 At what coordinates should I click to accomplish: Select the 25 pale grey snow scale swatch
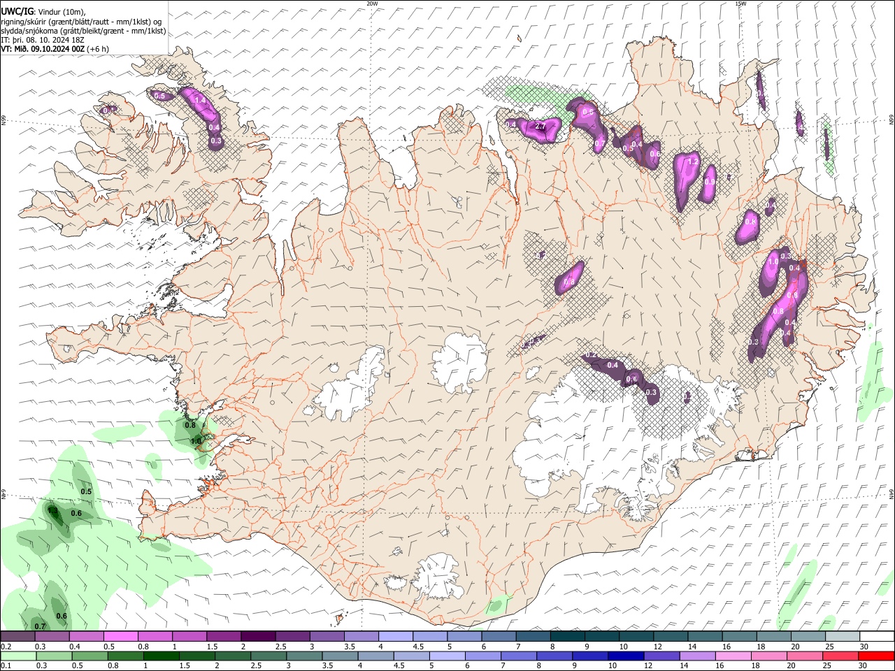click(843, 637)
